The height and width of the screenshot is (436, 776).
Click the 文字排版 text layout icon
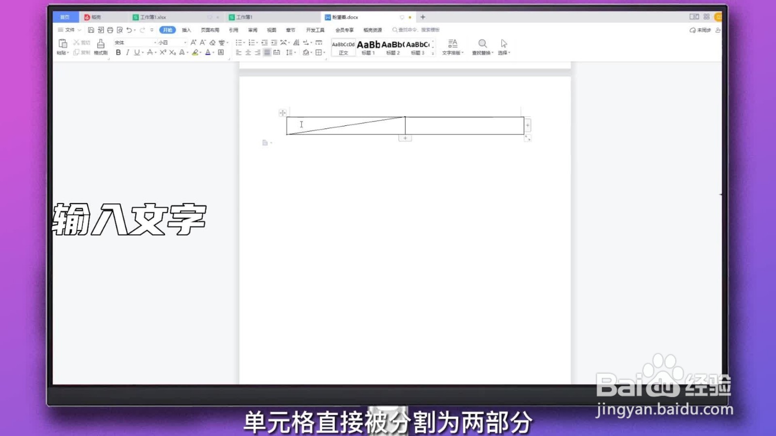point(453,44)
